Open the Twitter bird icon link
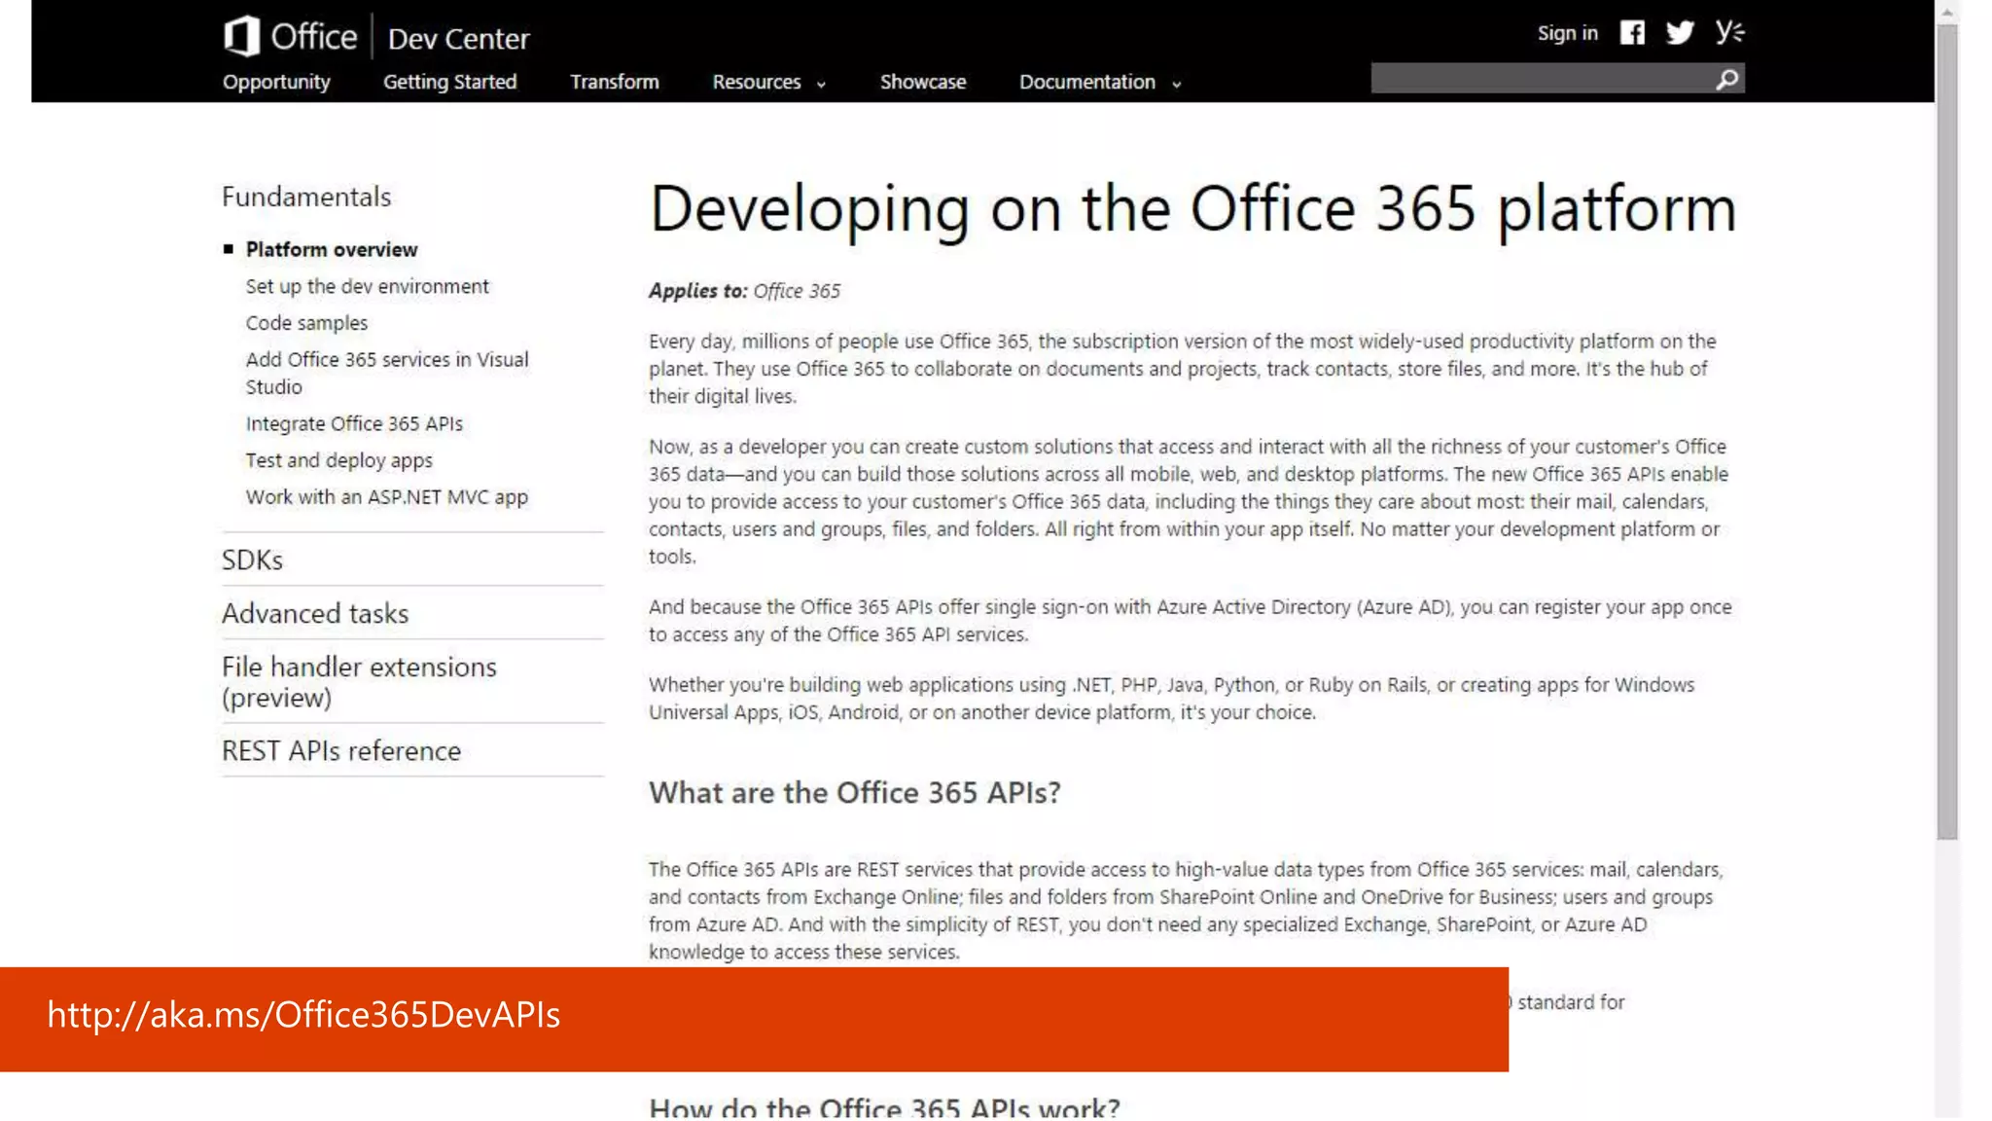Image resolution: width=1992 pixels, height=1121 pixels. pyautogui.click(x=1680, y=33)
